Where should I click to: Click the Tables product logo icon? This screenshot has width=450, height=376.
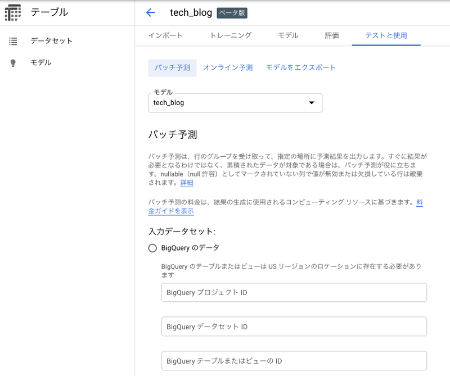point(12,12)
